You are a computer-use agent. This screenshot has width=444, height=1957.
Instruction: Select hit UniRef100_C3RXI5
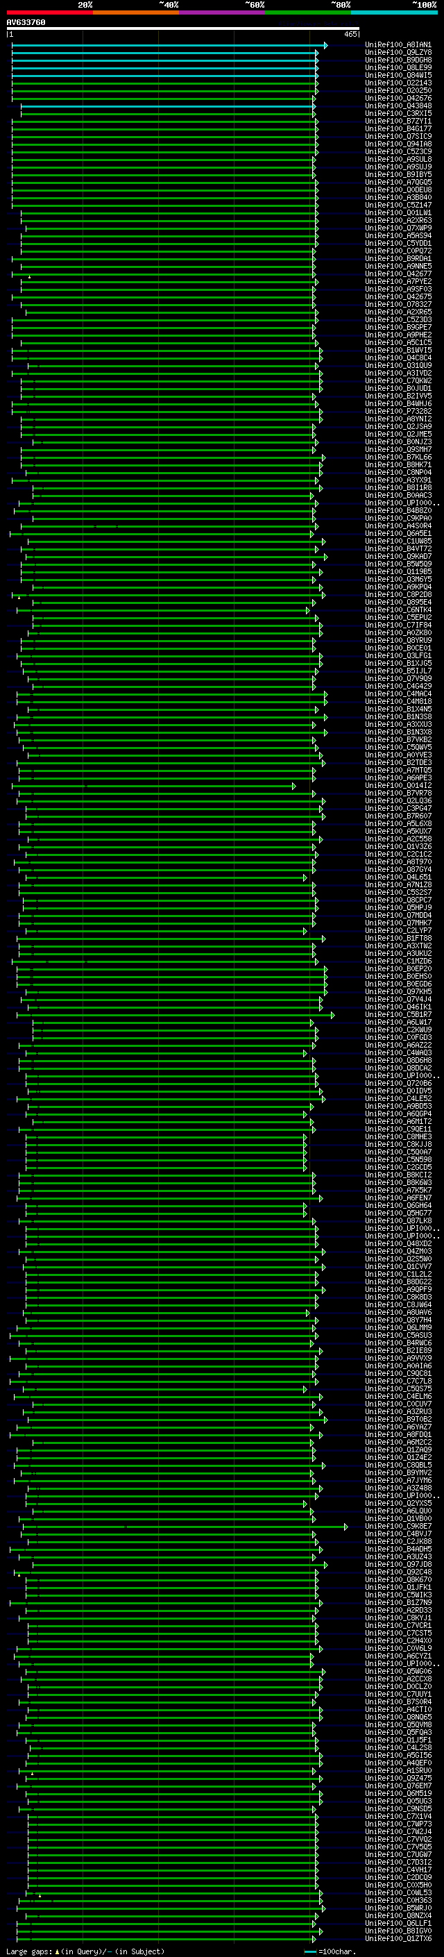[x=398, y=113]
